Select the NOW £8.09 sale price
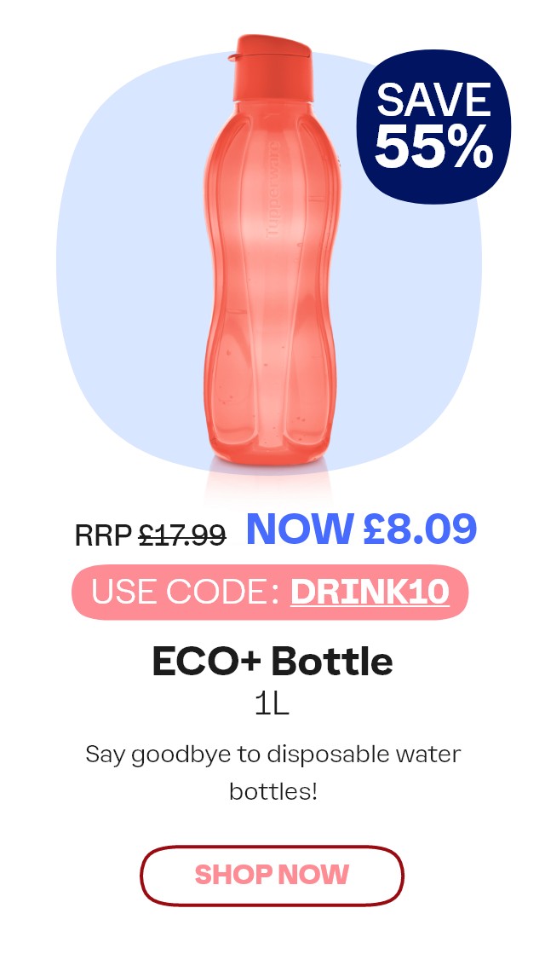Image resolution: width=545 pixels, height=960 pixels. point(361,529)
